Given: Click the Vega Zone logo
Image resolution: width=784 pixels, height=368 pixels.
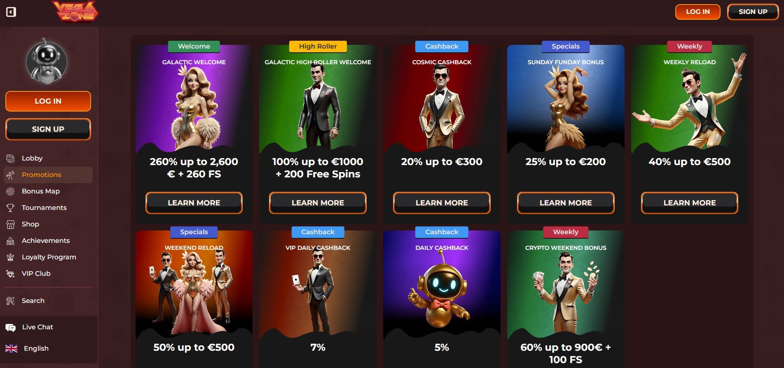Looking at the screenshot, I should pyautogui.click(x=75, y=12).
